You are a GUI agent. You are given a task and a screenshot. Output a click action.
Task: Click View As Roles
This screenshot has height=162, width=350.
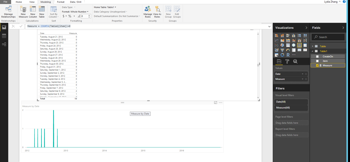[x=157, y=12]
